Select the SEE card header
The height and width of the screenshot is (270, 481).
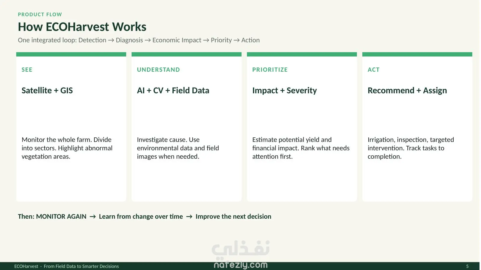click(27, 70)
